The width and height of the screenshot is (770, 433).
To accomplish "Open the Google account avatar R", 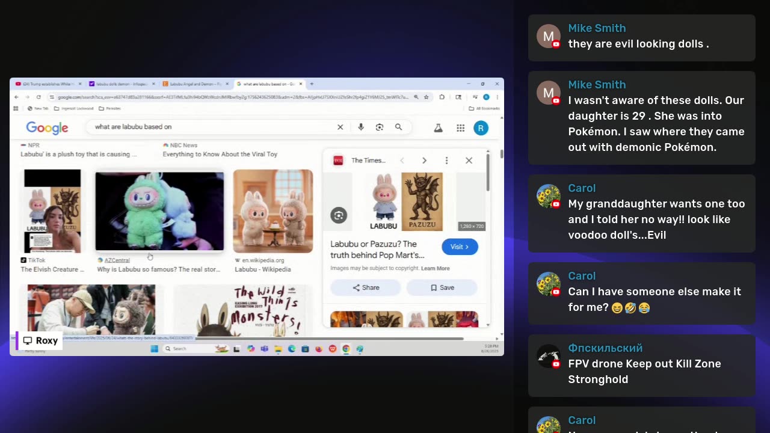I will coord(480,127).
